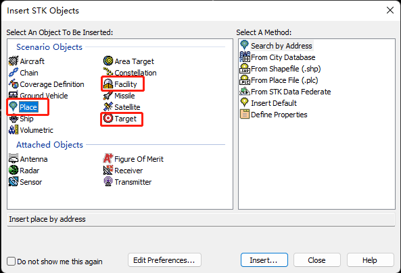Image resolution: width=401 pixels, height=273 pixels.
Task: Enable Do not show me this again
Action: [x=11, y=262]
